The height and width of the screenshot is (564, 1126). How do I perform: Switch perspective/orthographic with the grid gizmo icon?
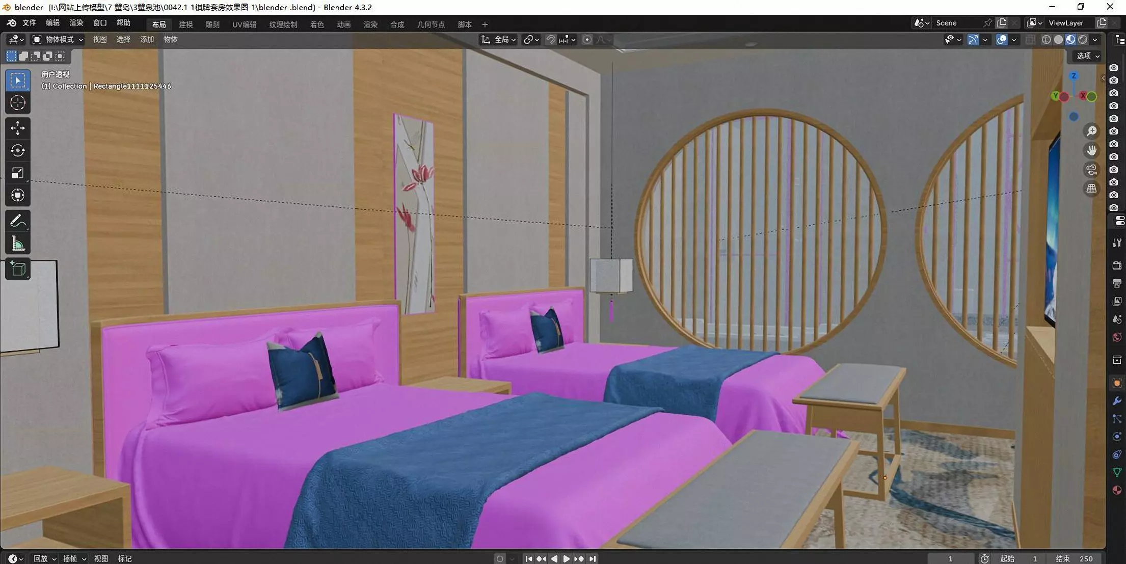[1091, 189]
